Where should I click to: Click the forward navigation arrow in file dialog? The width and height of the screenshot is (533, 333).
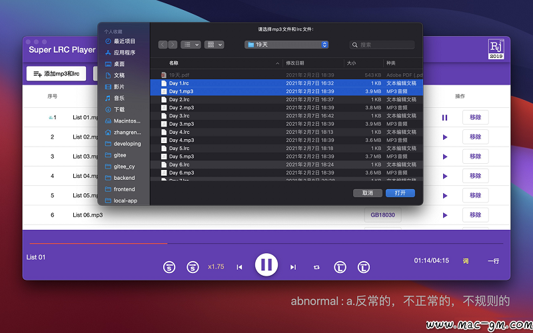click(173, 45)
